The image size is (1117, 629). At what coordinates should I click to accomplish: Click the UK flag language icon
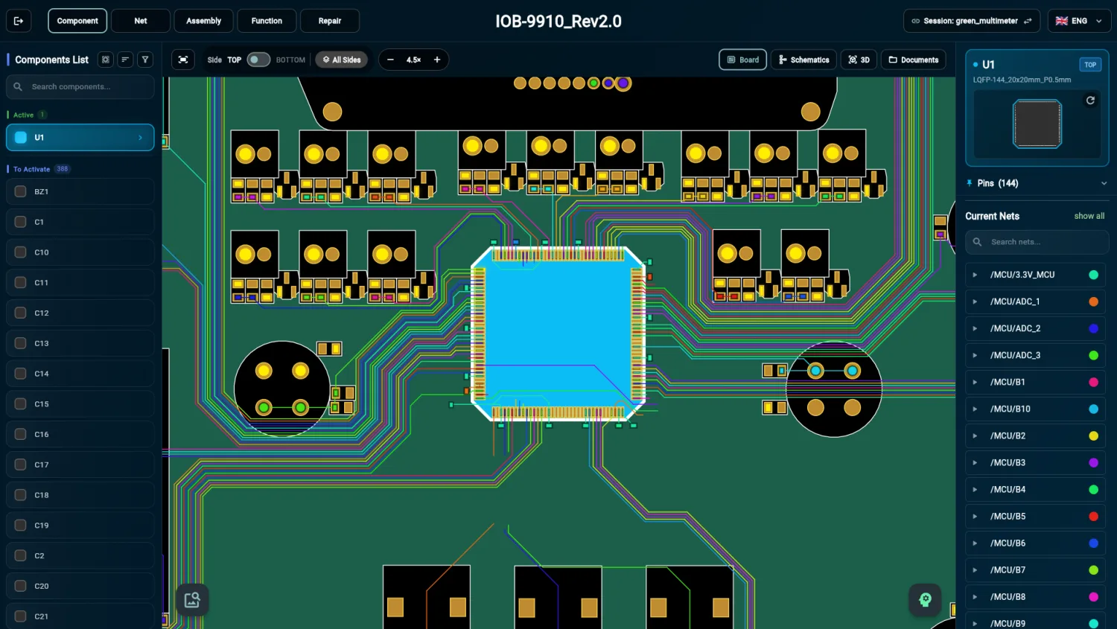pos(1062,21)
